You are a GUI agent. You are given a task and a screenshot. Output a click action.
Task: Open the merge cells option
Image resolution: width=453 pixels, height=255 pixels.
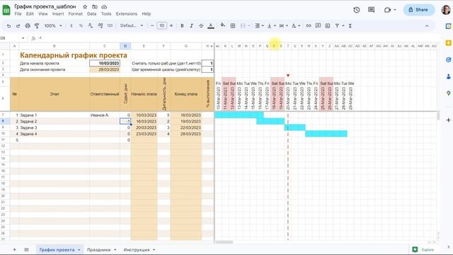click(x=243, y=25)
